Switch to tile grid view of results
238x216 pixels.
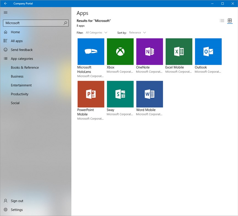[230, 20]
